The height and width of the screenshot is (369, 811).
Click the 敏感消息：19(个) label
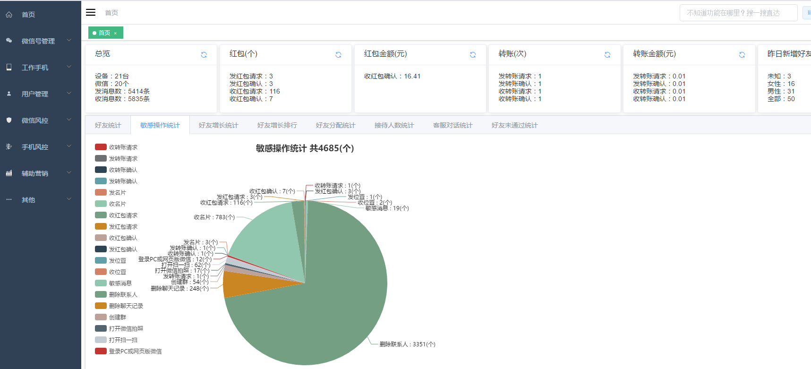pyautogui.click(x=387, y=208)
